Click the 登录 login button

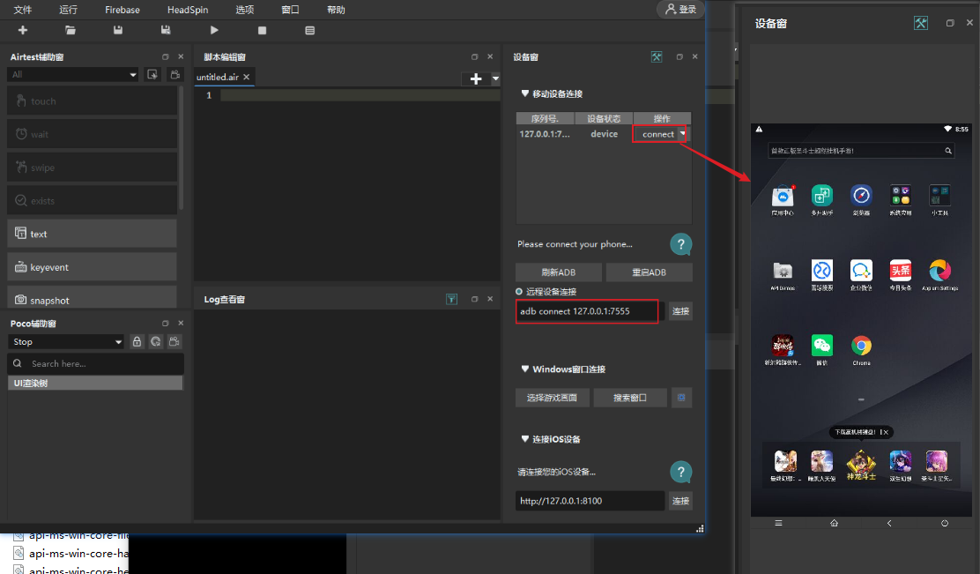pos(680,10)
